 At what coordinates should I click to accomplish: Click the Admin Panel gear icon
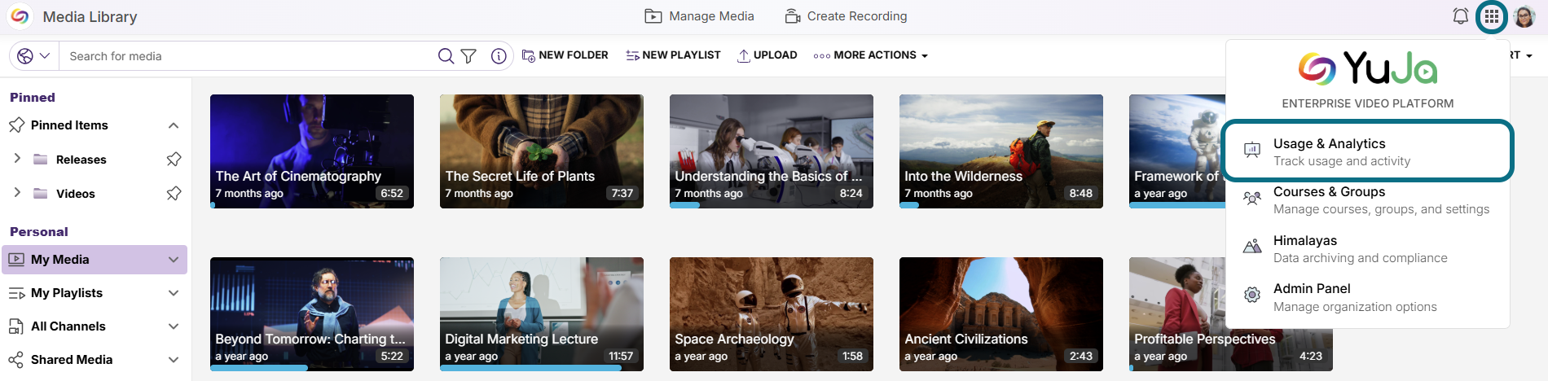tap(1252, 295)
